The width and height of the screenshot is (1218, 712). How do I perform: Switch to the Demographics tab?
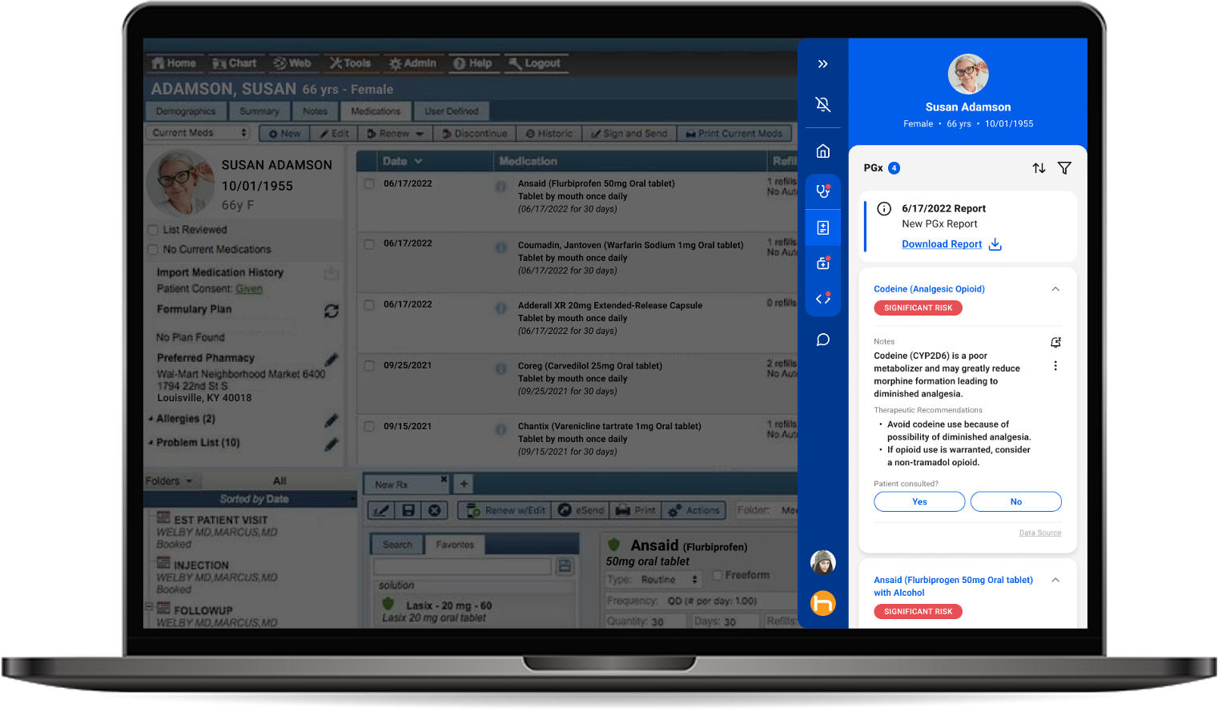coord(186,111)
